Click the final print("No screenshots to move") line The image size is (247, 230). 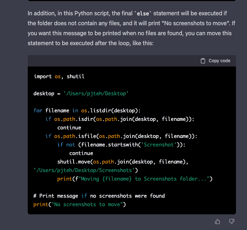[x=80, y=204]
